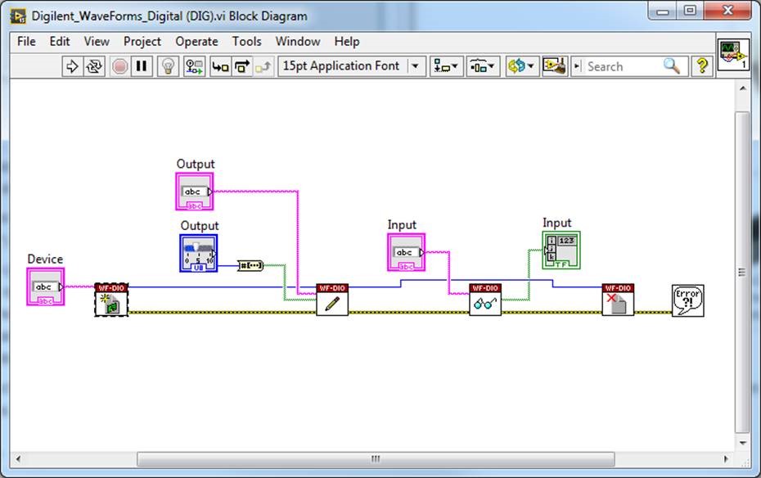Select the WF-DIO Write node with pencil icon

(x=331, y=301)
